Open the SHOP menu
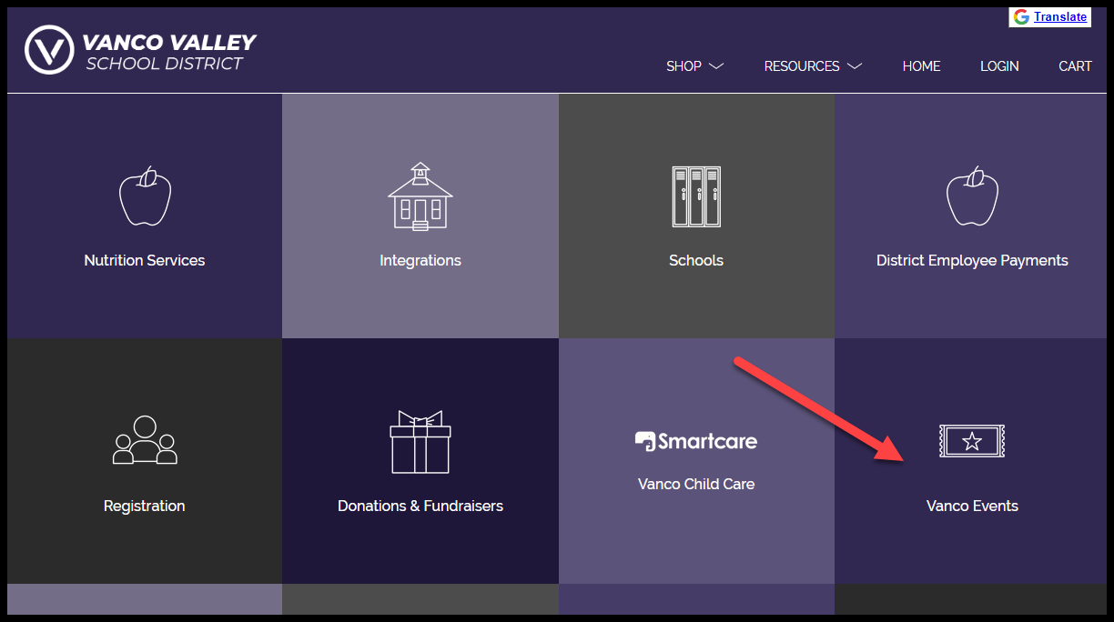Image resolution: width=1114 pixels, height=622 pixels. click(x=684, y=66)
